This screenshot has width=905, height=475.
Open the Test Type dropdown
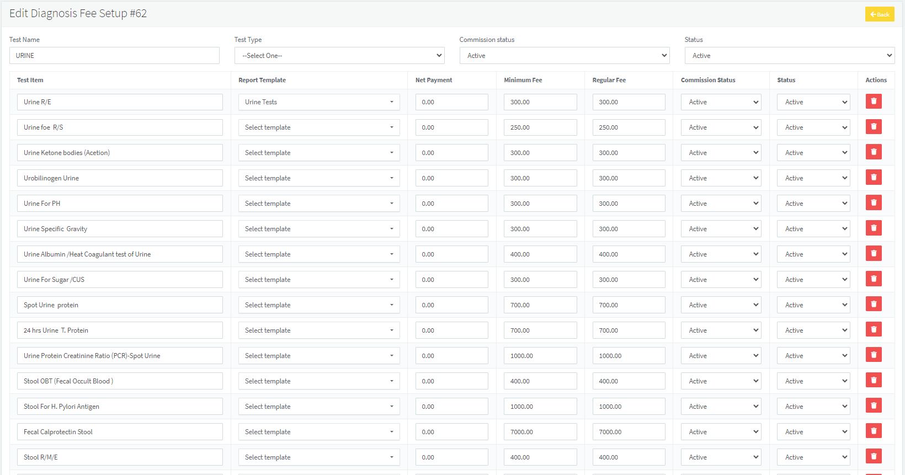[x=339, y=56]
